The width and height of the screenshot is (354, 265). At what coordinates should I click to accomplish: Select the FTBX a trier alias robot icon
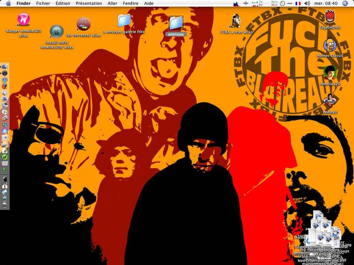(236, 21)
